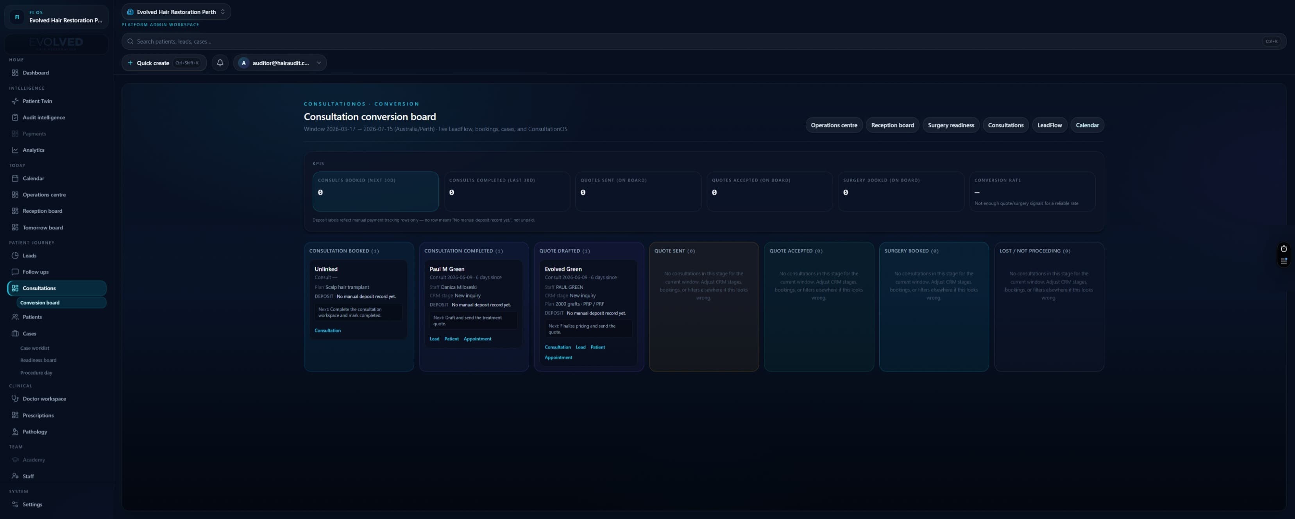Image resolution: width=1295 pixels, height=519 pixels.
Task: Open the Calendar pill at top right
Action: coord(1087,125)
